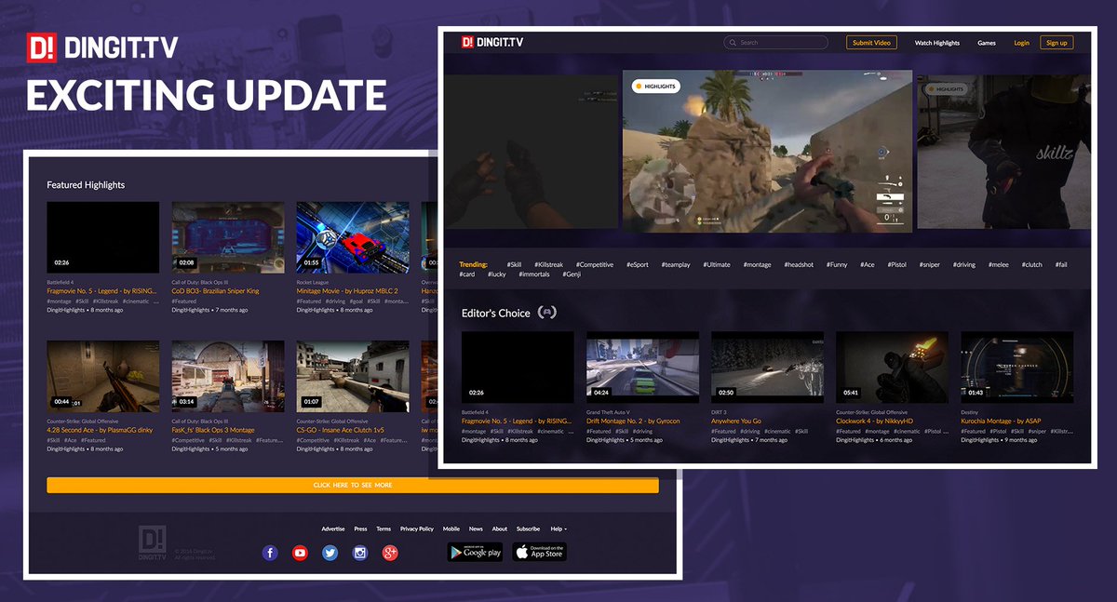
Task: Open the Advertise footer link
Action: pyautogui.click(x=333, y=528)
